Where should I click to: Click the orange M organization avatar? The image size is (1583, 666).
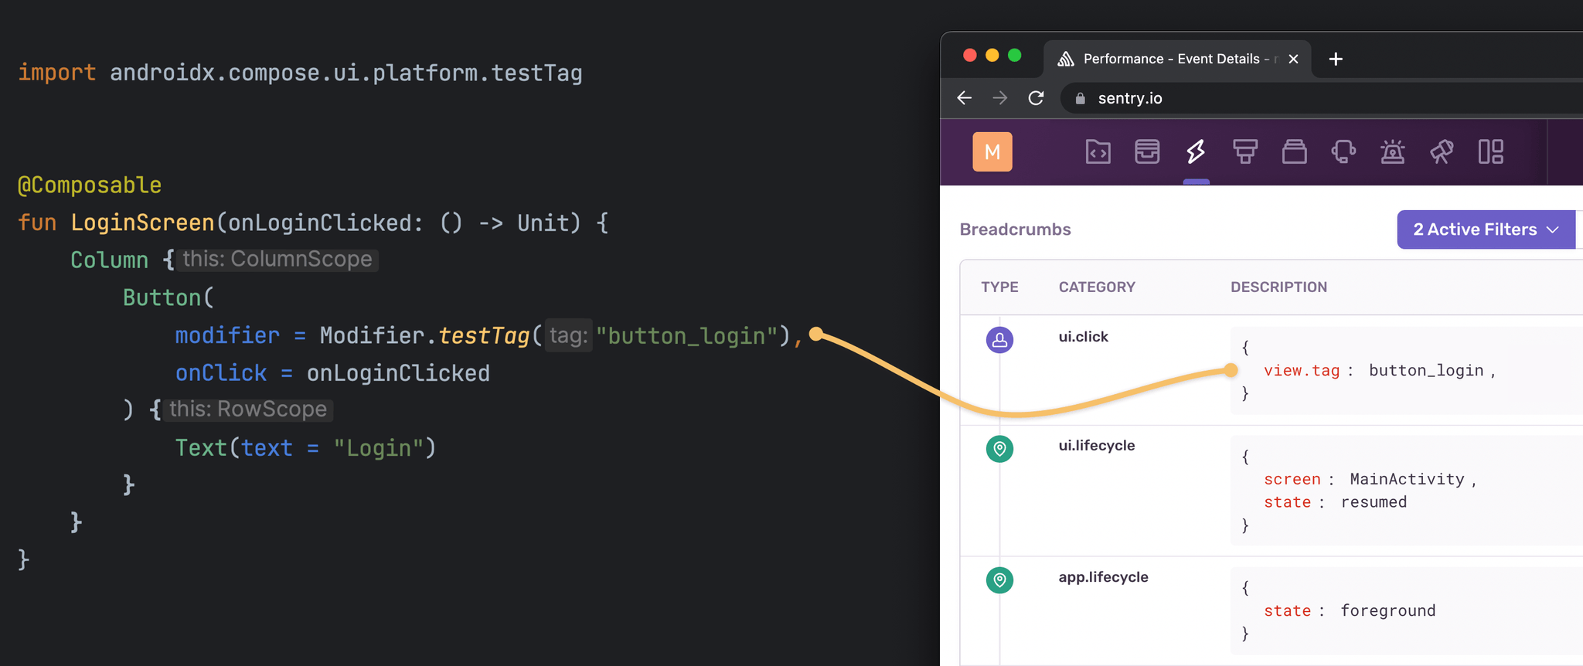click(x=992, y=152)
